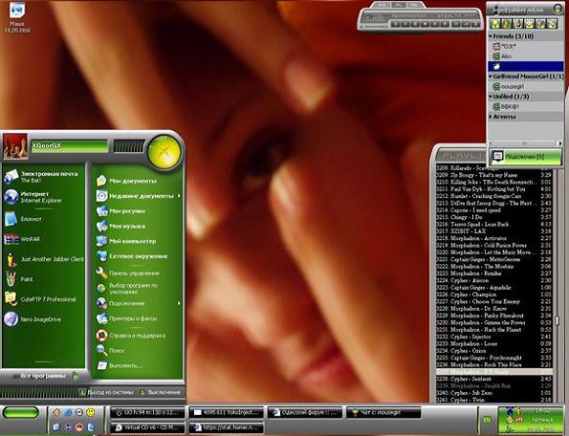Launch CuteFTP 7 Professional
This screenshot has width=569, height=436.
[43, 299]
